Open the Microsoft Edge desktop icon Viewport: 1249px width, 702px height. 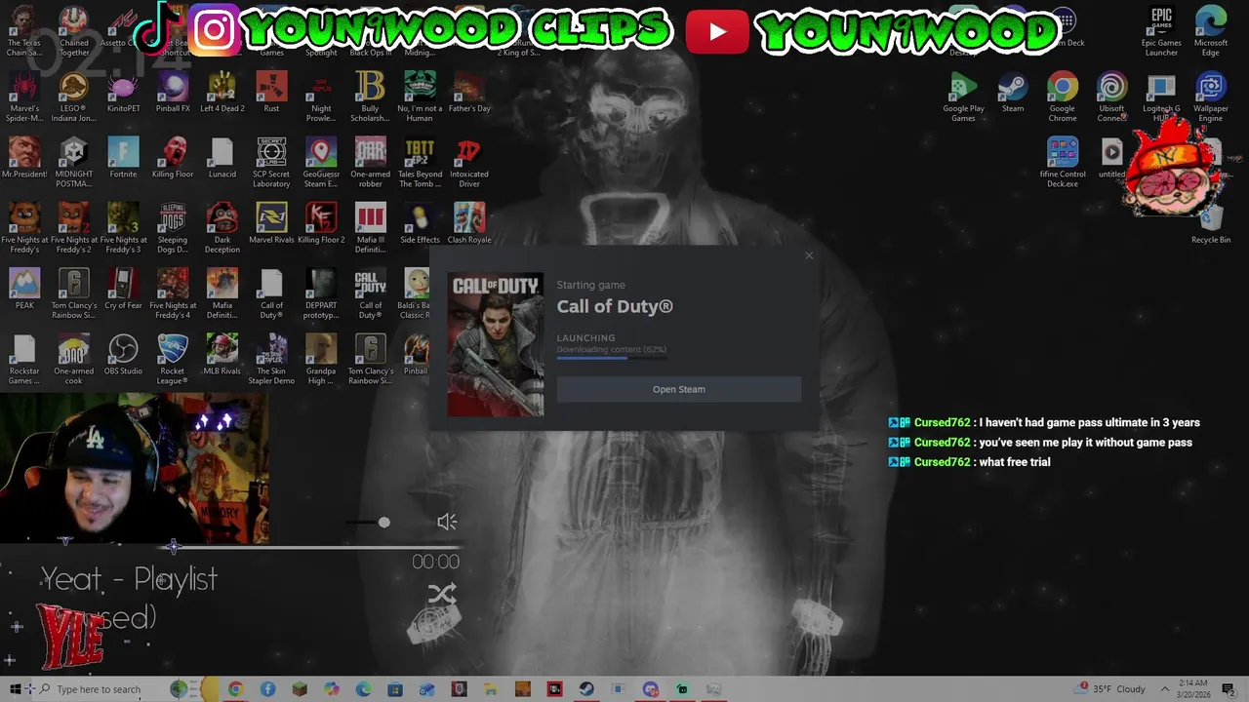point(1211,32)
